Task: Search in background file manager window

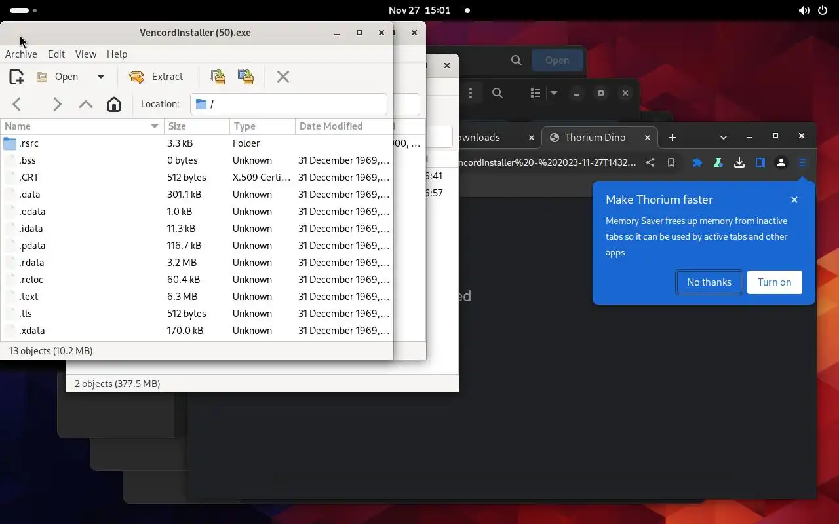Action: [x=498, y=93]
